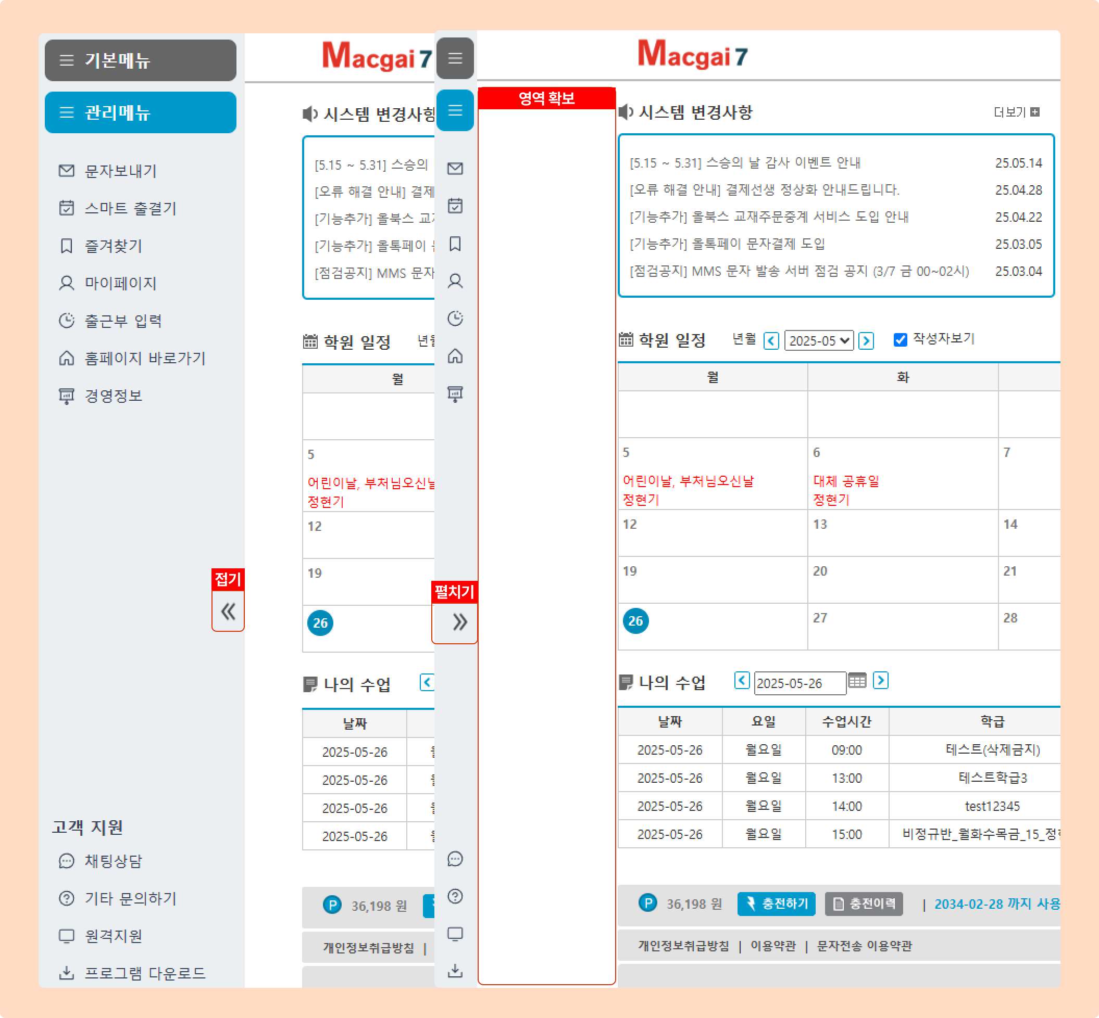The width and height of the screenshot is (1099, 1018).
Task: Click the 충전이력 button
Action: click(x=864, y=904)
